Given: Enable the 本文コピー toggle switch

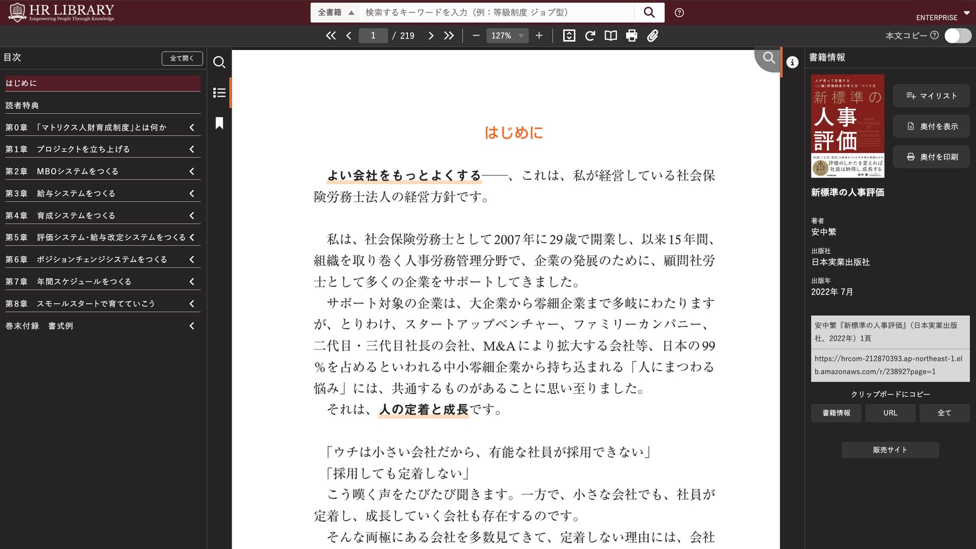Looking at the screenshot, I should 957,36.
